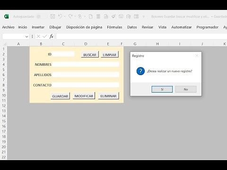This screenshot has height=170, width=227.
Task: Open the Programador tab
Action: click(207, 27)
